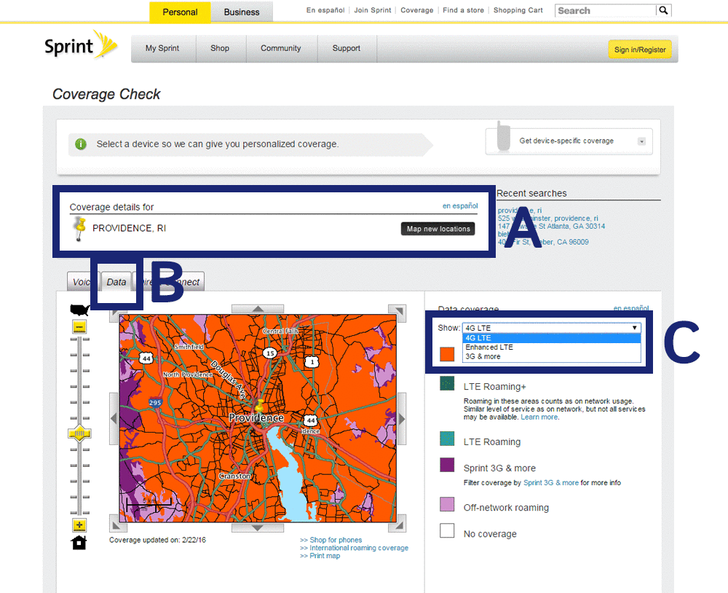This screenshot has height=593, width=728.
Task: Click the home icon below zoom slider
Action: coord(79,542)
